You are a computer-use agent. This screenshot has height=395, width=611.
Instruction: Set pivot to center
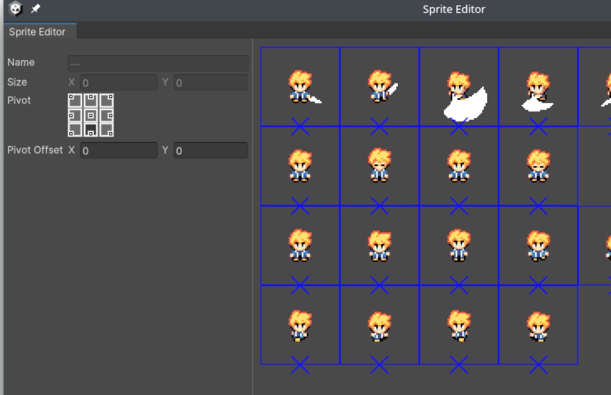click(91, 115)
